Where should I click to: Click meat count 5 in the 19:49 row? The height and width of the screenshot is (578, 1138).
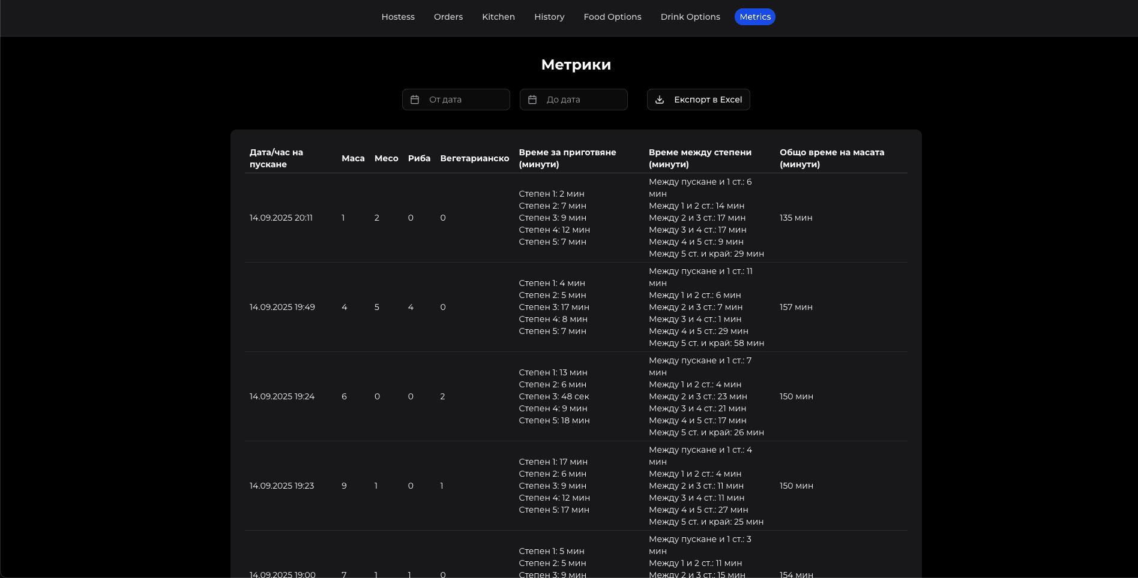(377, 307)
